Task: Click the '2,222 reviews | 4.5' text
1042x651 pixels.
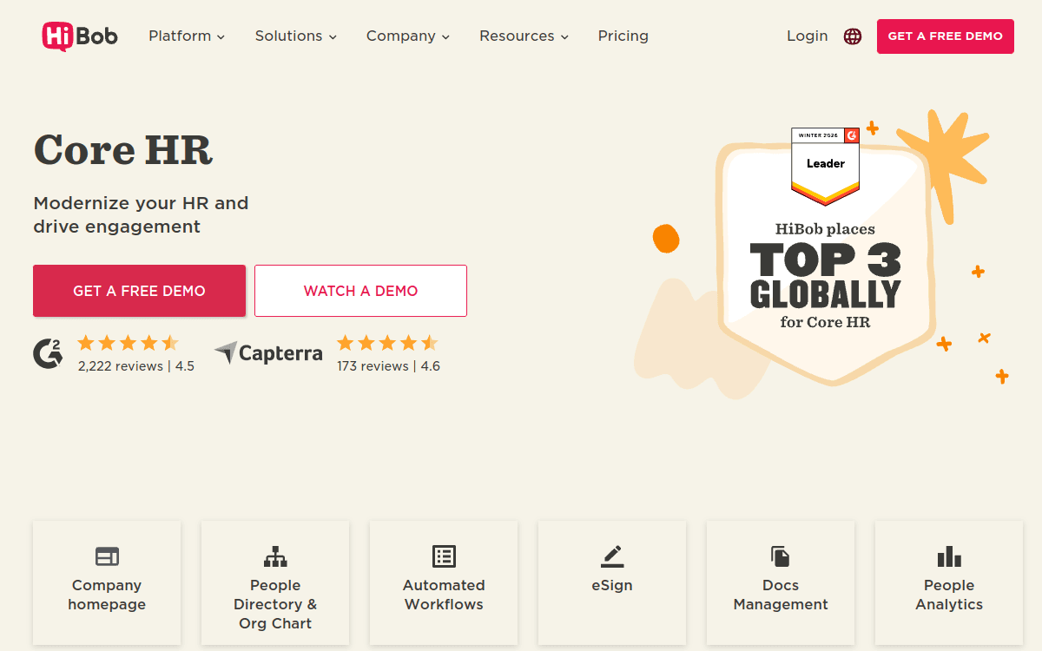Action: [x=136, y=366]
